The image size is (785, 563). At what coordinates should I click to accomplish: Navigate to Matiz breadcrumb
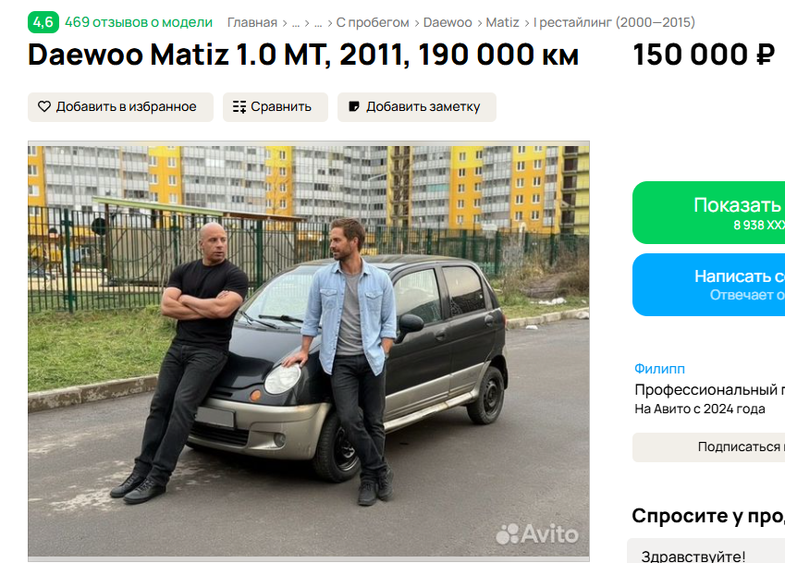point(502,22)
